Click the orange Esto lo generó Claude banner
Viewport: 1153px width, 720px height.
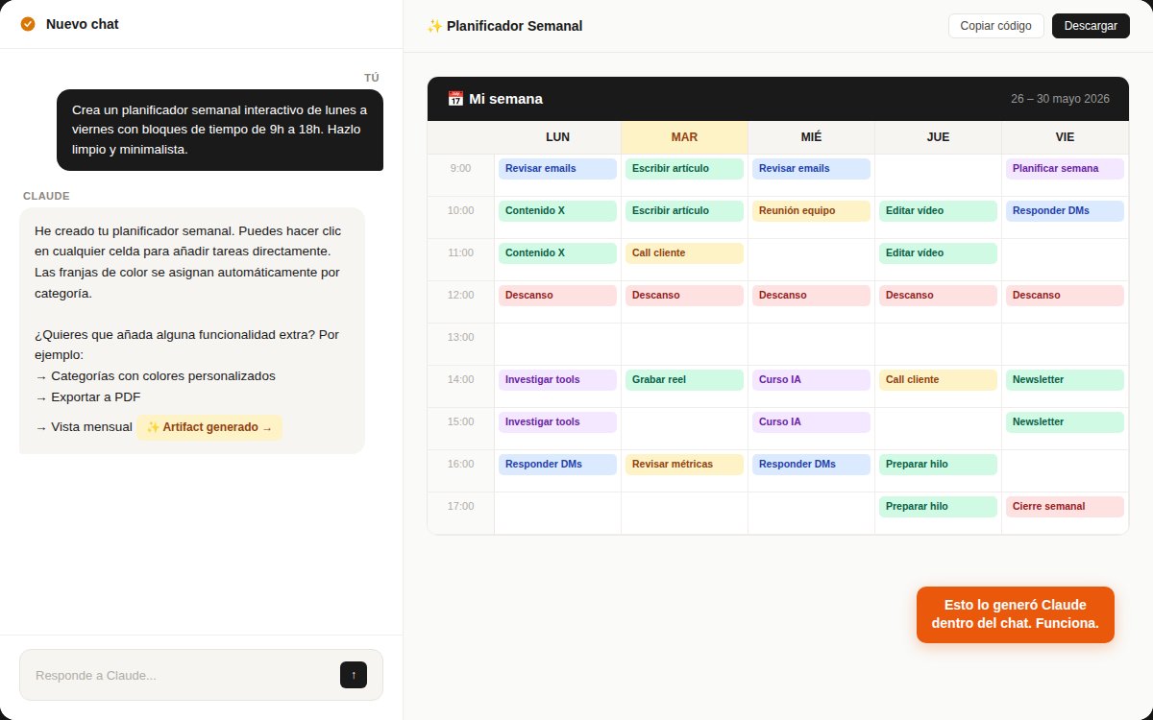point(1016,614)
